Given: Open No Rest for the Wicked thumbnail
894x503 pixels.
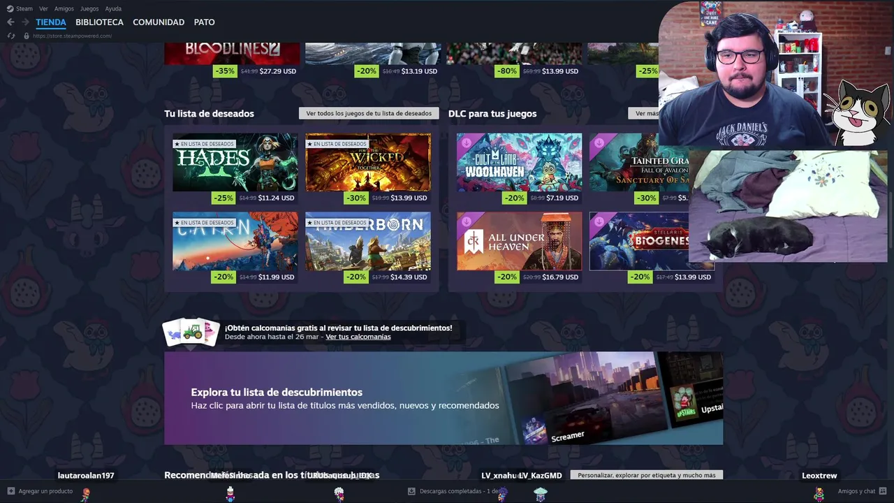Looking at the screenshot, I should (368, 162).
